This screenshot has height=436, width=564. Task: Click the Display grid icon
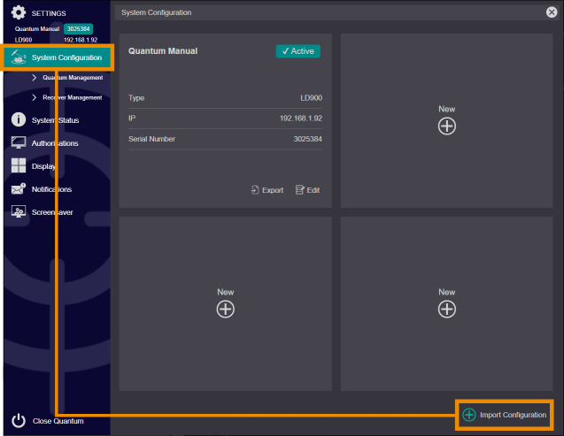pos(19,165)
